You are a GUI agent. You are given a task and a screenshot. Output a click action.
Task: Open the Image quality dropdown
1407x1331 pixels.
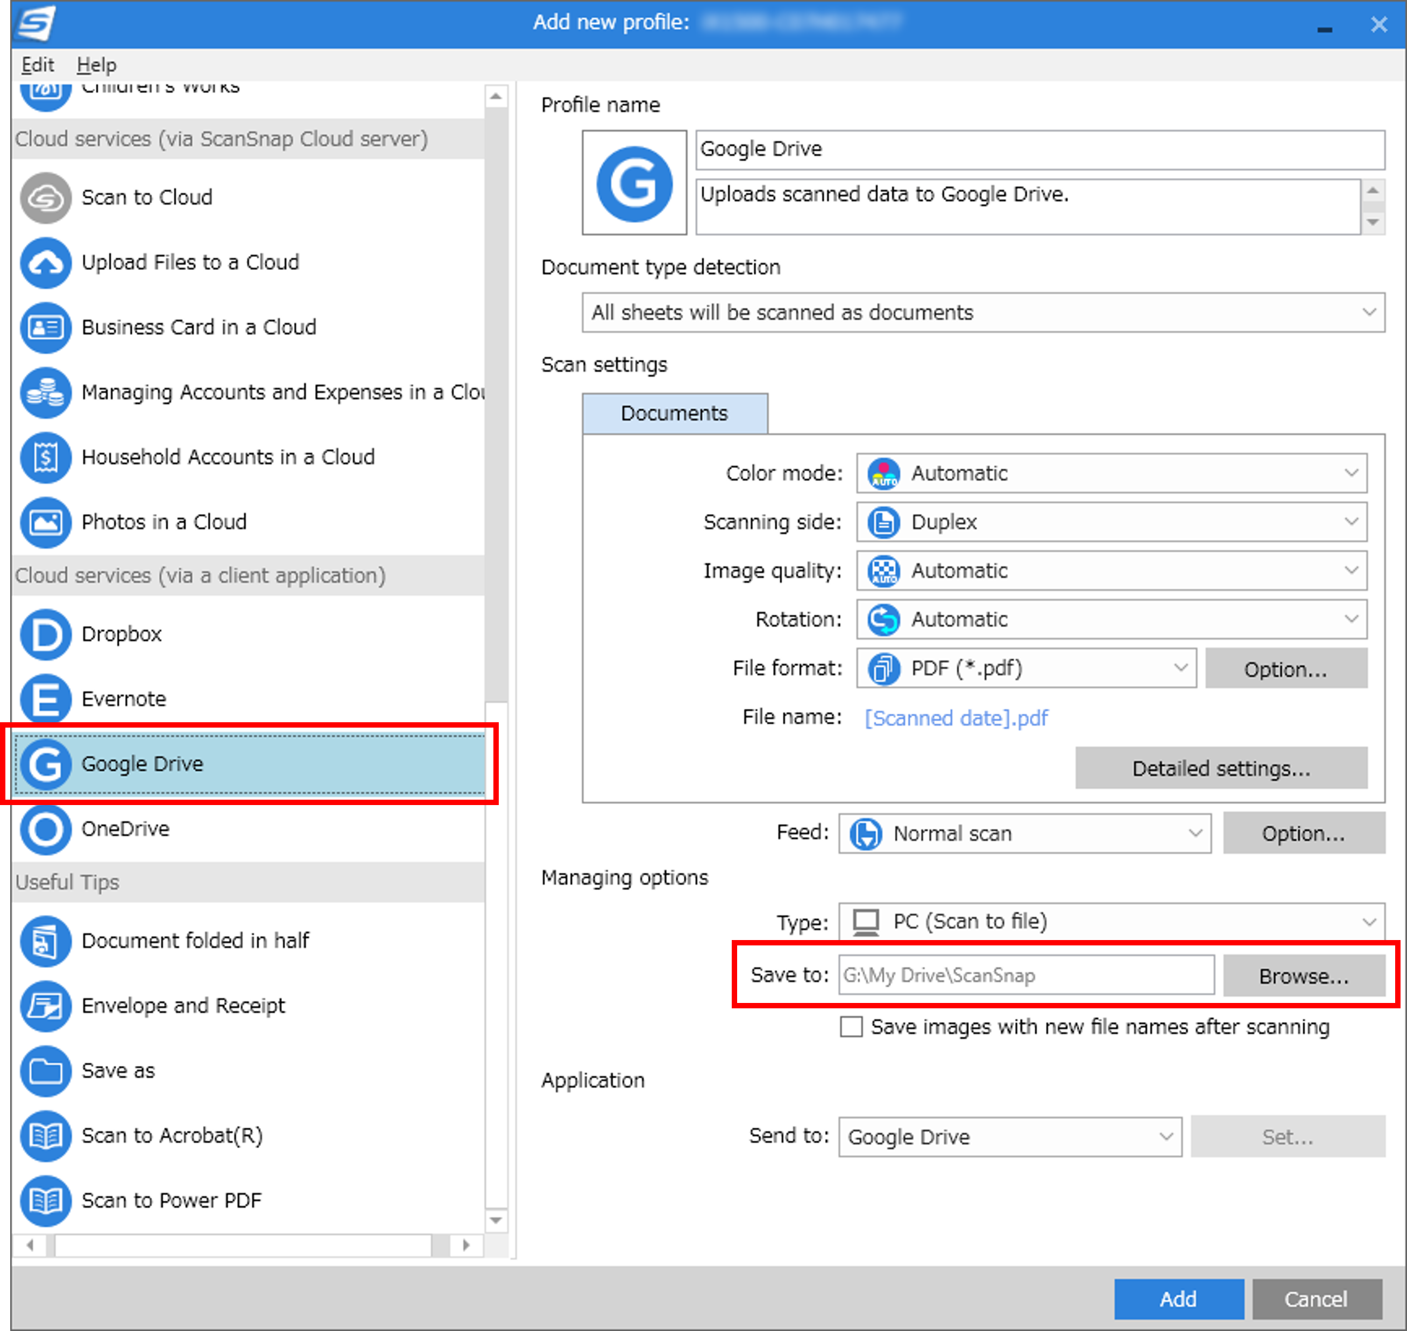click(x=1112, y=571)
